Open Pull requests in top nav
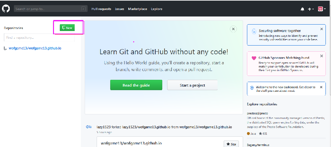Screen dimensions: 331x147 101,9
